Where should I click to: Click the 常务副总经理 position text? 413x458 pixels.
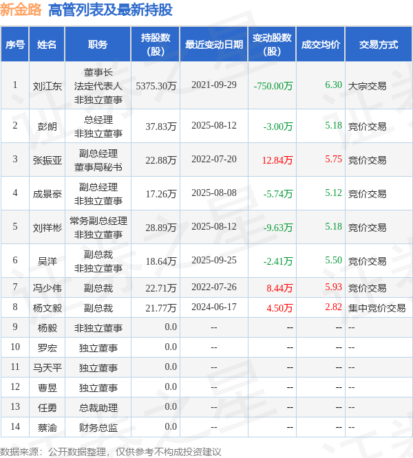pos(98,221)
